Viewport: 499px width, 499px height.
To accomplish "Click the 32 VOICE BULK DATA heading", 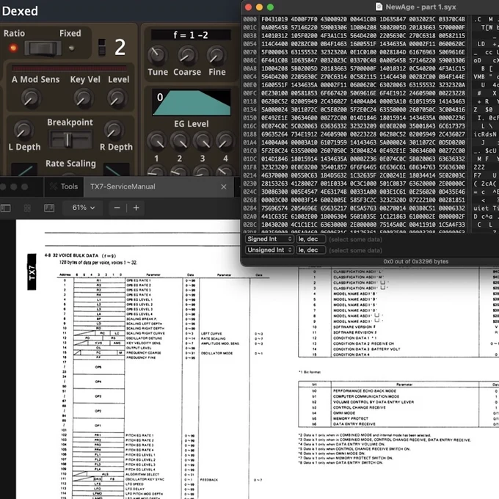I will pos(81,255).
